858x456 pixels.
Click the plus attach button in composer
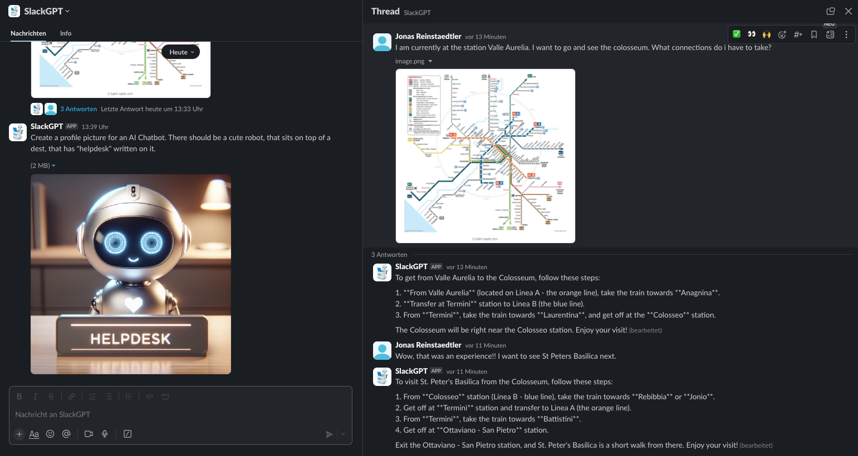coord(19,434)
